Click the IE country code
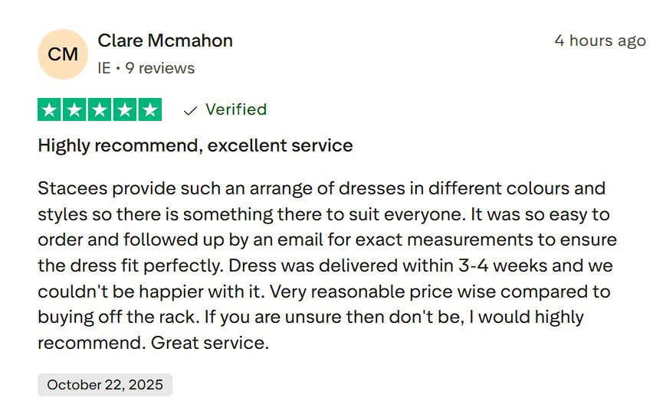The image size is (663, 404). pos(104,68)
